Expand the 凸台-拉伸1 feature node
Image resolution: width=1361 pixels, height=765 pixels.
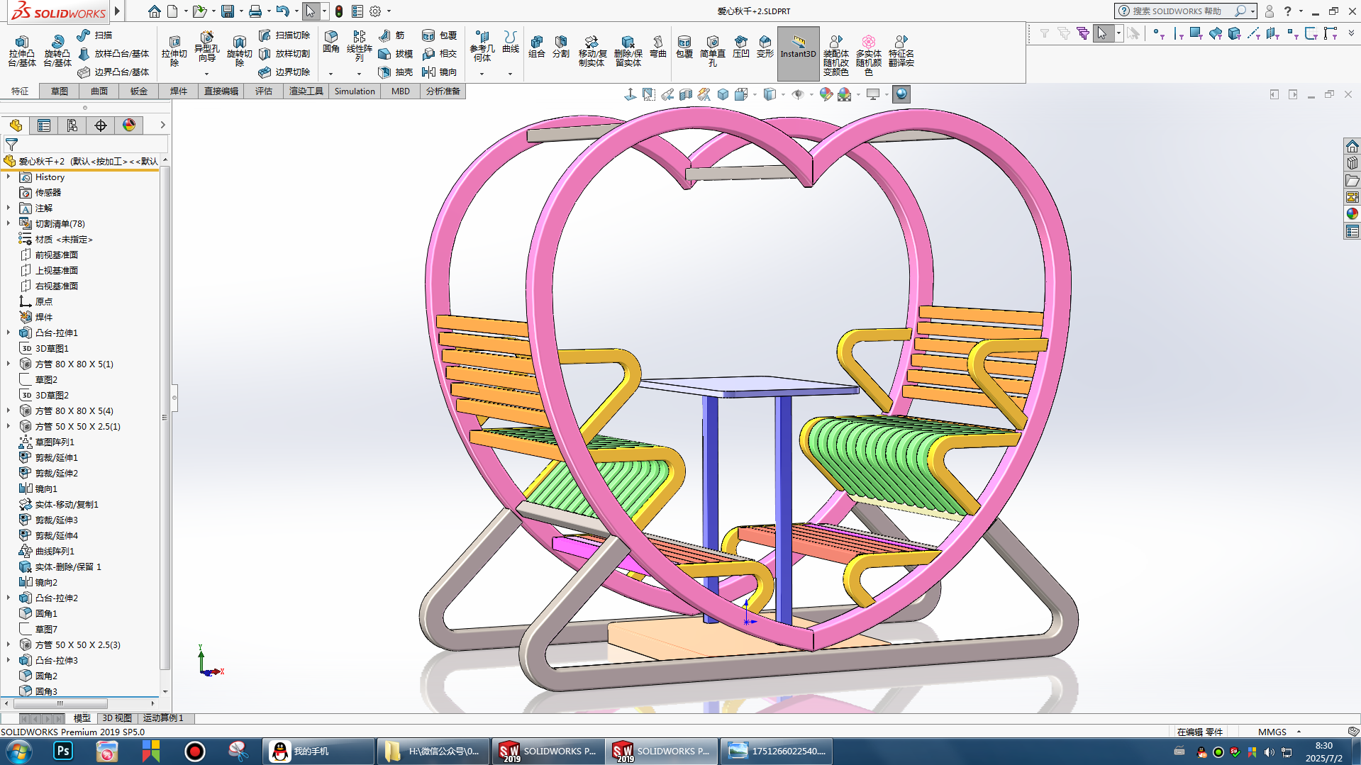pyautogui.click(x=9, y=333)
